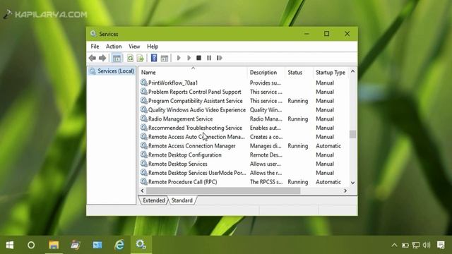Open the Help menu
The width and height of the screenshot is (452, 254).
coord(153,47)
